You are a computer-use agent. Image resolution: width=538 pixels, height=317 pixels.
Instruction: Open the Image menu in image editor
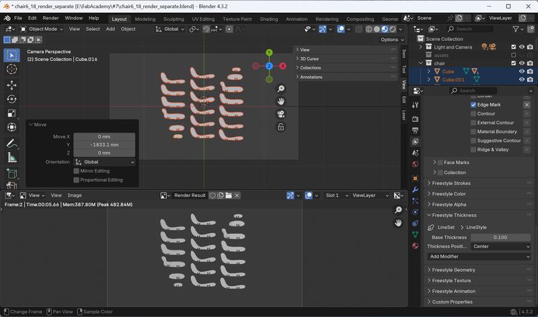(x=75, y=195)
